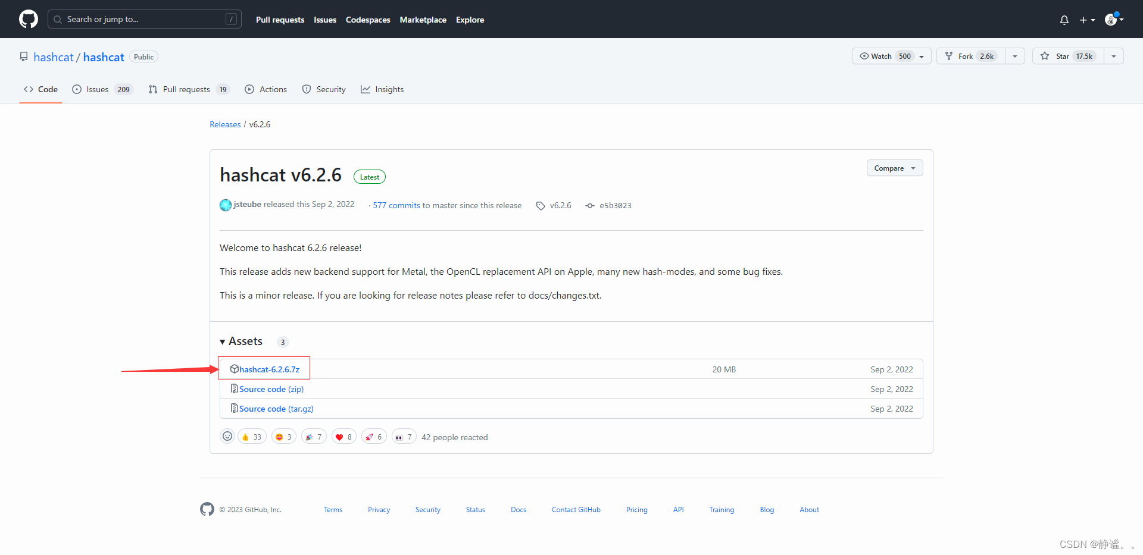Open Contact GitHub in footer

(576, 510)
